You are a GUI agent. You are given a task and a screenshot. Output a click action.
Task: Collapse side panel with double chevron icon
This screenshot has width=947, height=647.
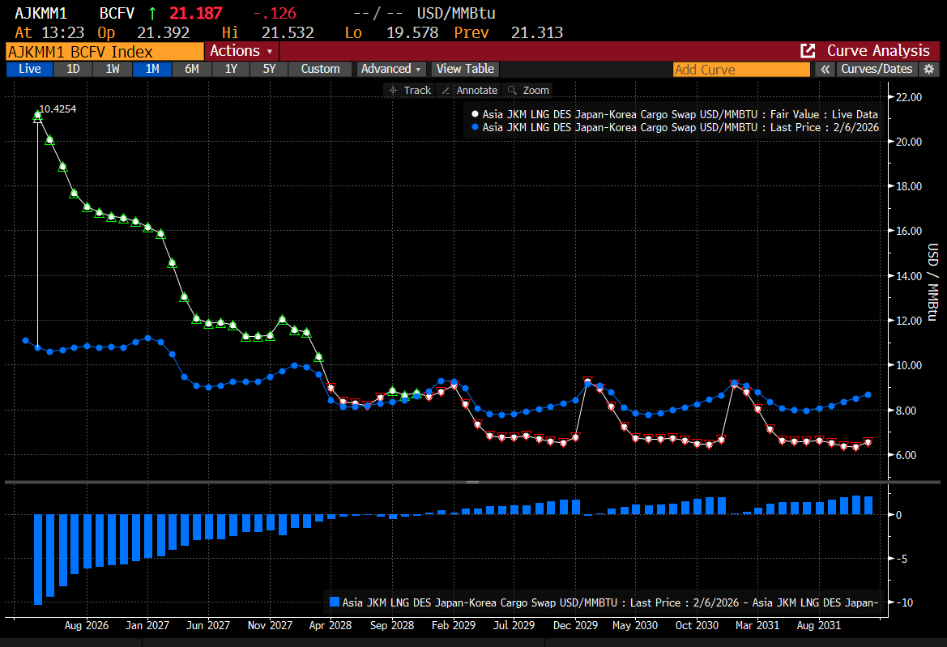(x=825, y=69)
